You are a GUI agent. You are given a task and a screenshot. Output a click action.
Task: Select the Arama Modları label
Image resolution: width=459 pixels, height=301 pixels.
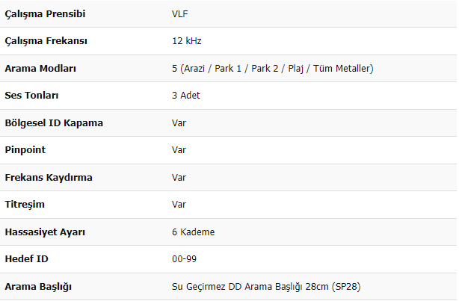[40, 69]
